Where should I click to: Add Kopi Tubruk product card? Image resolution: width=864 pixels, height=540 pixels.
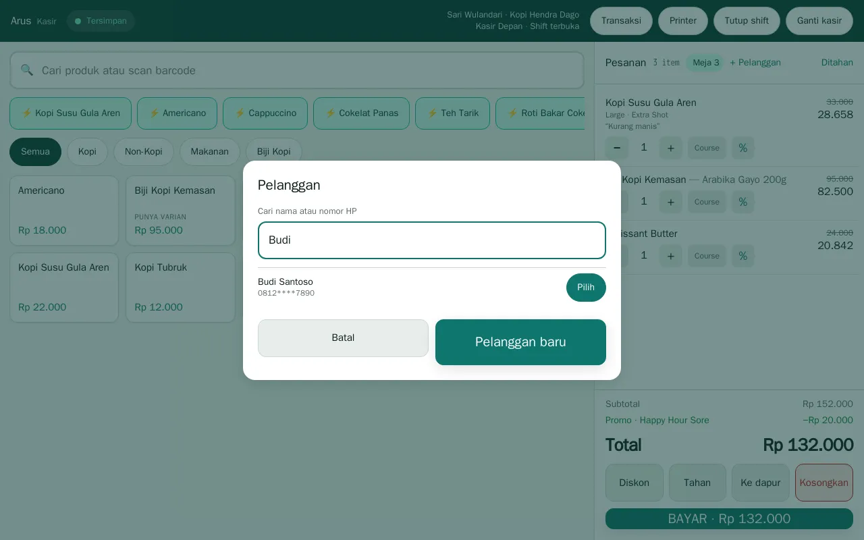point(180,288)
